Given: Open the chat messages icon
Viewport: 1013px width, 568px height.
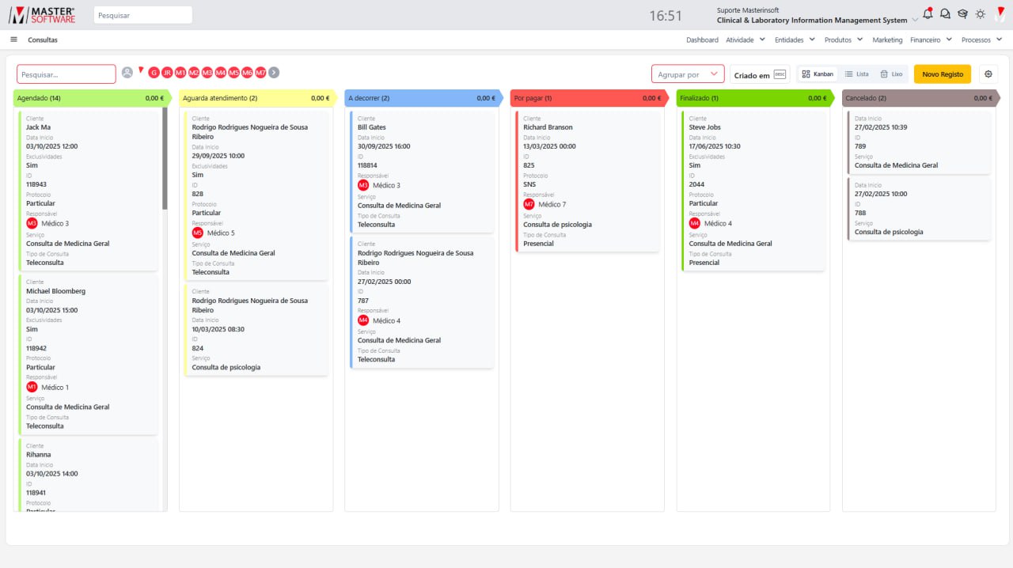Looking at the screenshot, I should click(x=945, y=14).
